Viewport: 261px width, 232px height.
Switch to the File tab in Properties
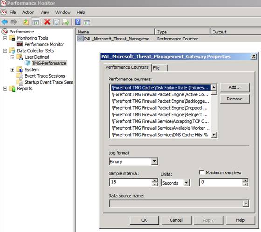click(x=159, y=68)
